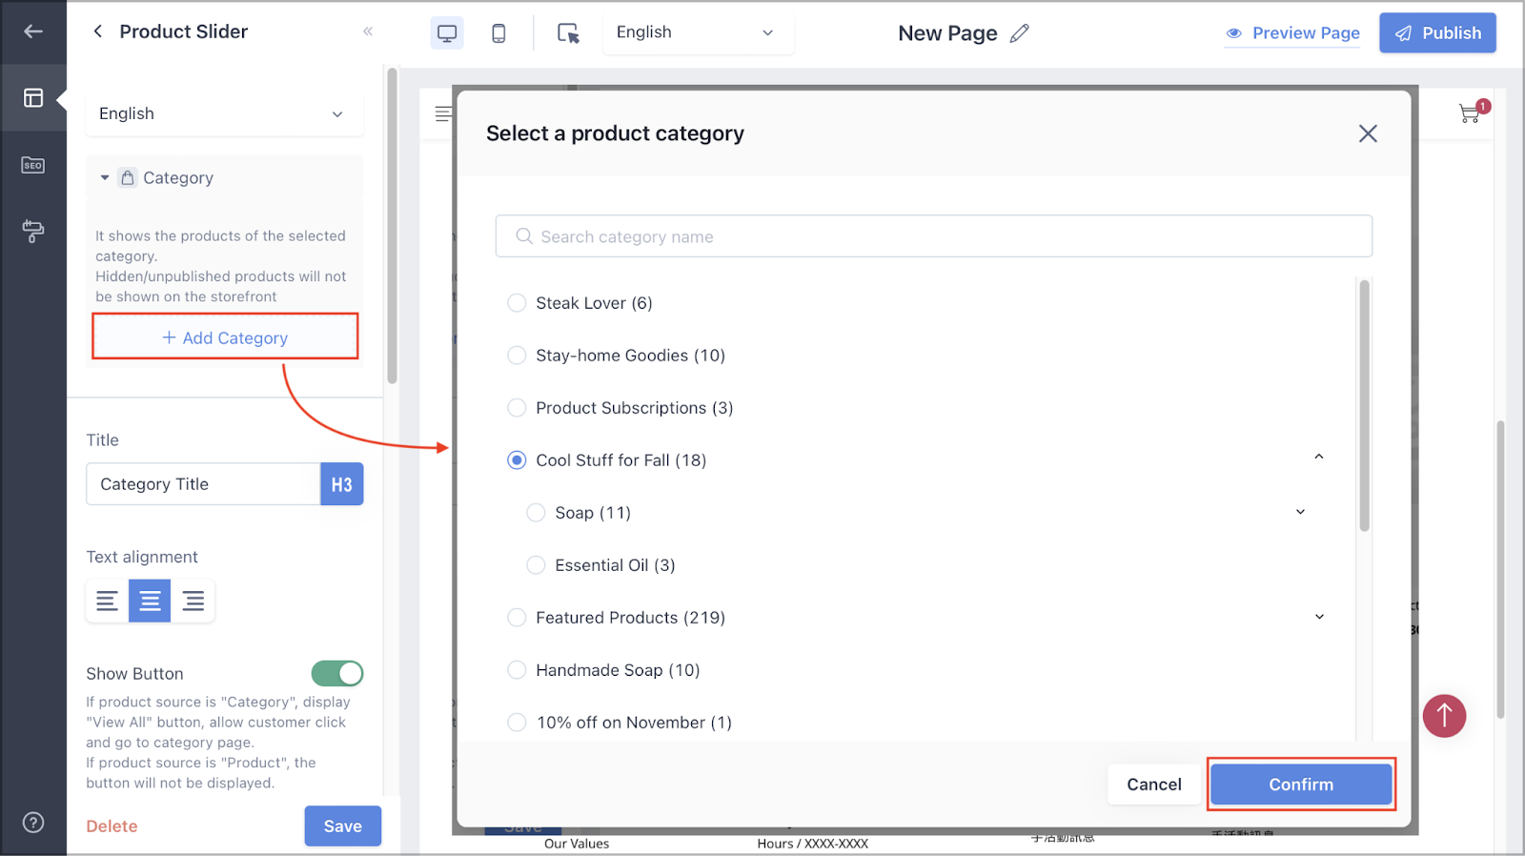
Task: Select Cool Stuff for Fall radio
Action: click(517, 460)
